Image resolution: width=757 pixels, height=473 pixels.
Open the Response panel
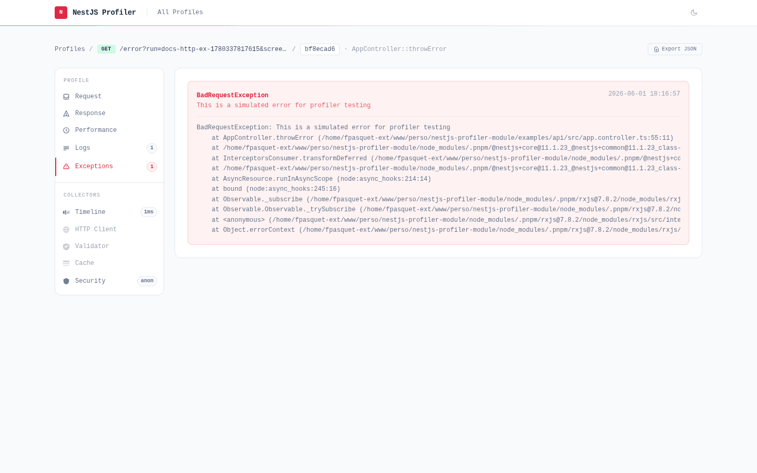pos(109,113)
